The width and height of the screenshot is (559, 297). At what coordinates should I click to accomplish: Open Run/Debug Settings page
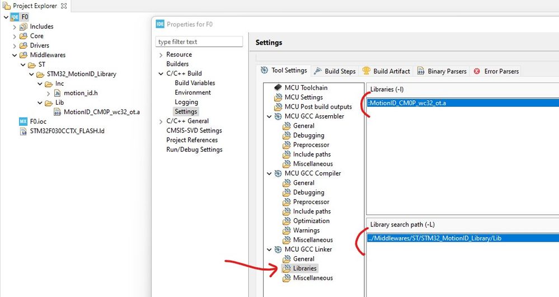coord(194,150)
